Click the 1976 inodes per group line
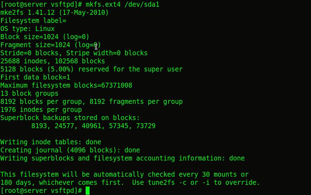Image resolution: width=311 pixels, height=195 pixels. 41,110
